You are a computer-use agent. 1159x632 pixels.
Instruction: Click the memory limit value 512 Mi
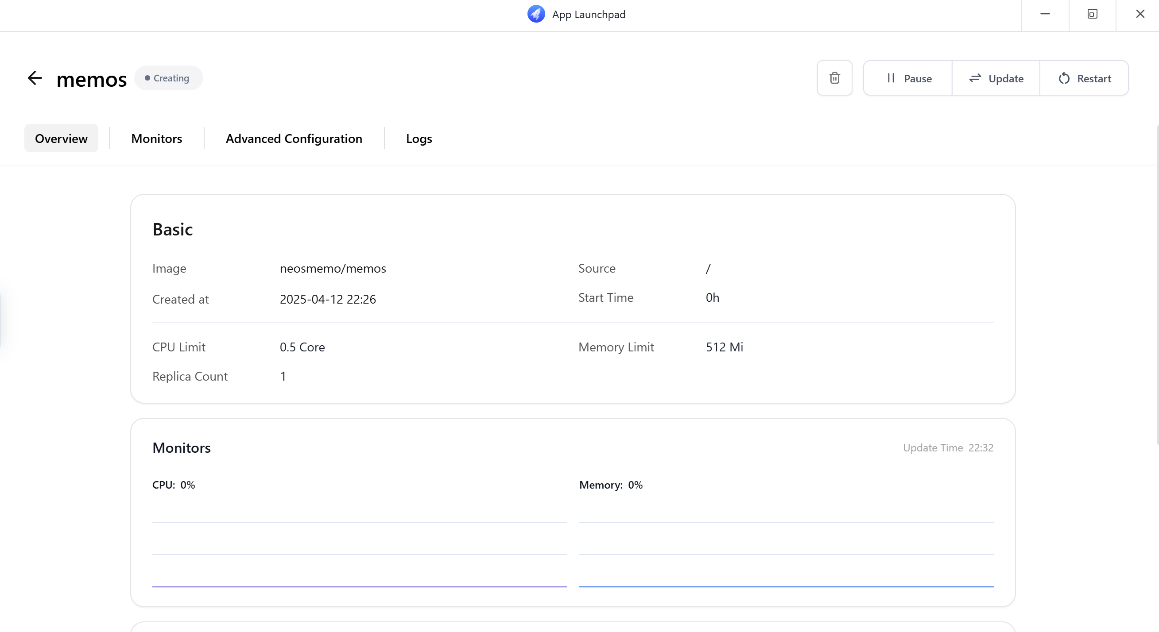[725, 347]
